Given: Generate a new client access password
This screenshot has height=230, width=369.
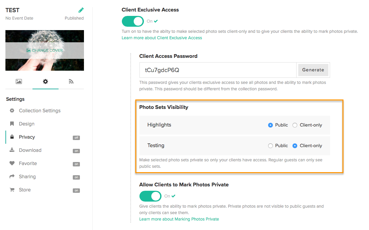Looking at the screenshot, I should 313,70.
